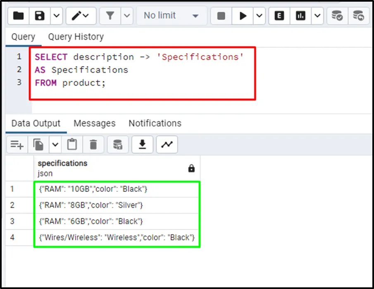Image resolution: width=374 pixels, height=289 pixels.
Task: Click the Add row icon
Action: 17,144
